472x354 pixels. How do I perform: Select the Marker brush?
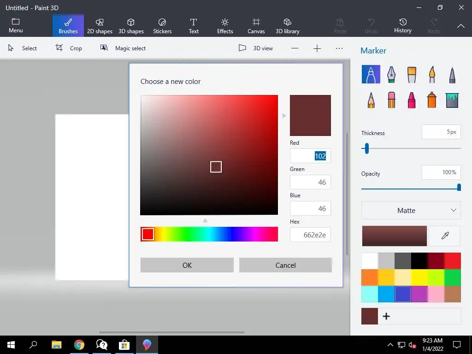(371, 74)
